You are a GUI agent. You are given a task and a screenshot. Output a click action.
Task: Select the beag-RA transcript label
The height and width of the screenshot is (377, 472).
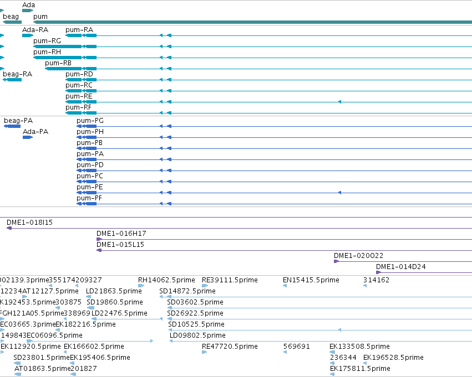(17, 74)
